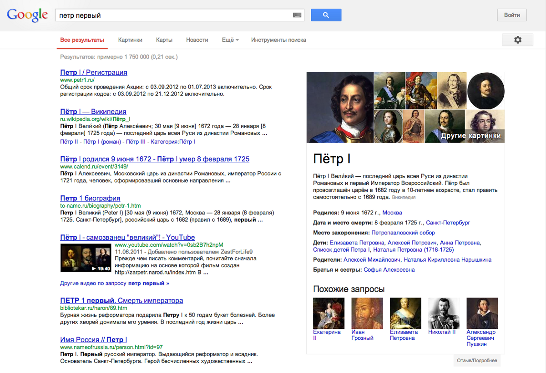Switch to the Новости tab

pyautogui.click(x=197, y=40)
